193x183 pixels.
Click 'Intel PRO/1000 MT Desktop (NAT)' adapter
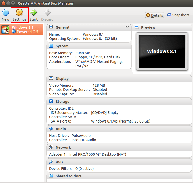98,154
